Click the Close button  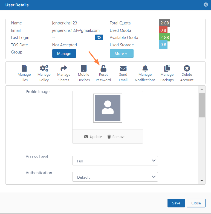(x=196, y=203)
